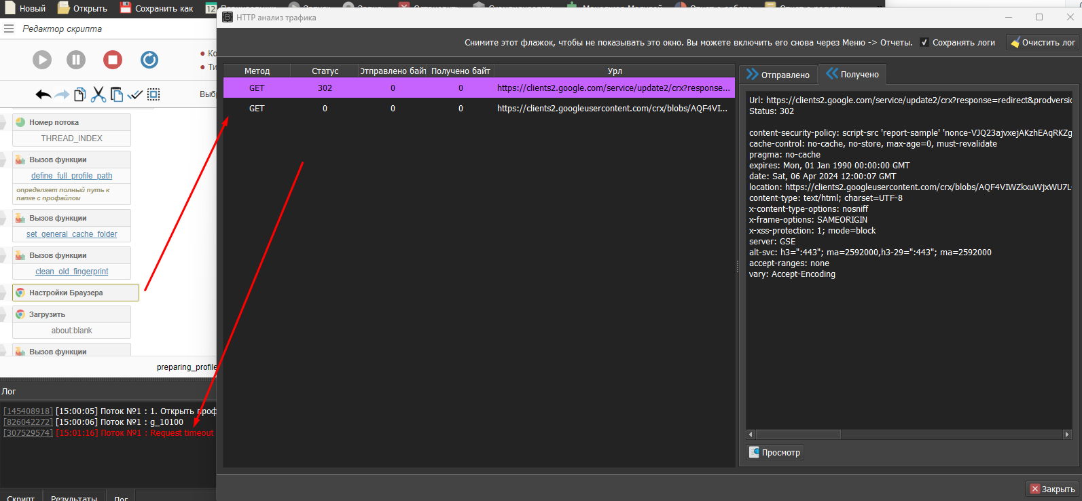Click the horizontal scrollbar's right arrow in the response pane
1082x501 pixels.
1066,434
